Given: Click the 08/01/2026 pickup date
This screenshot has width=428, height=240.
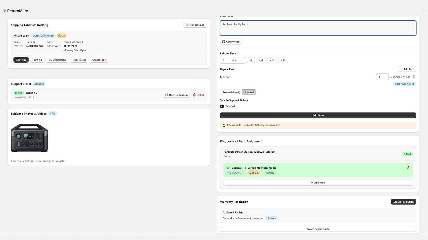Looking at the screenshot, I should [70, 46].
